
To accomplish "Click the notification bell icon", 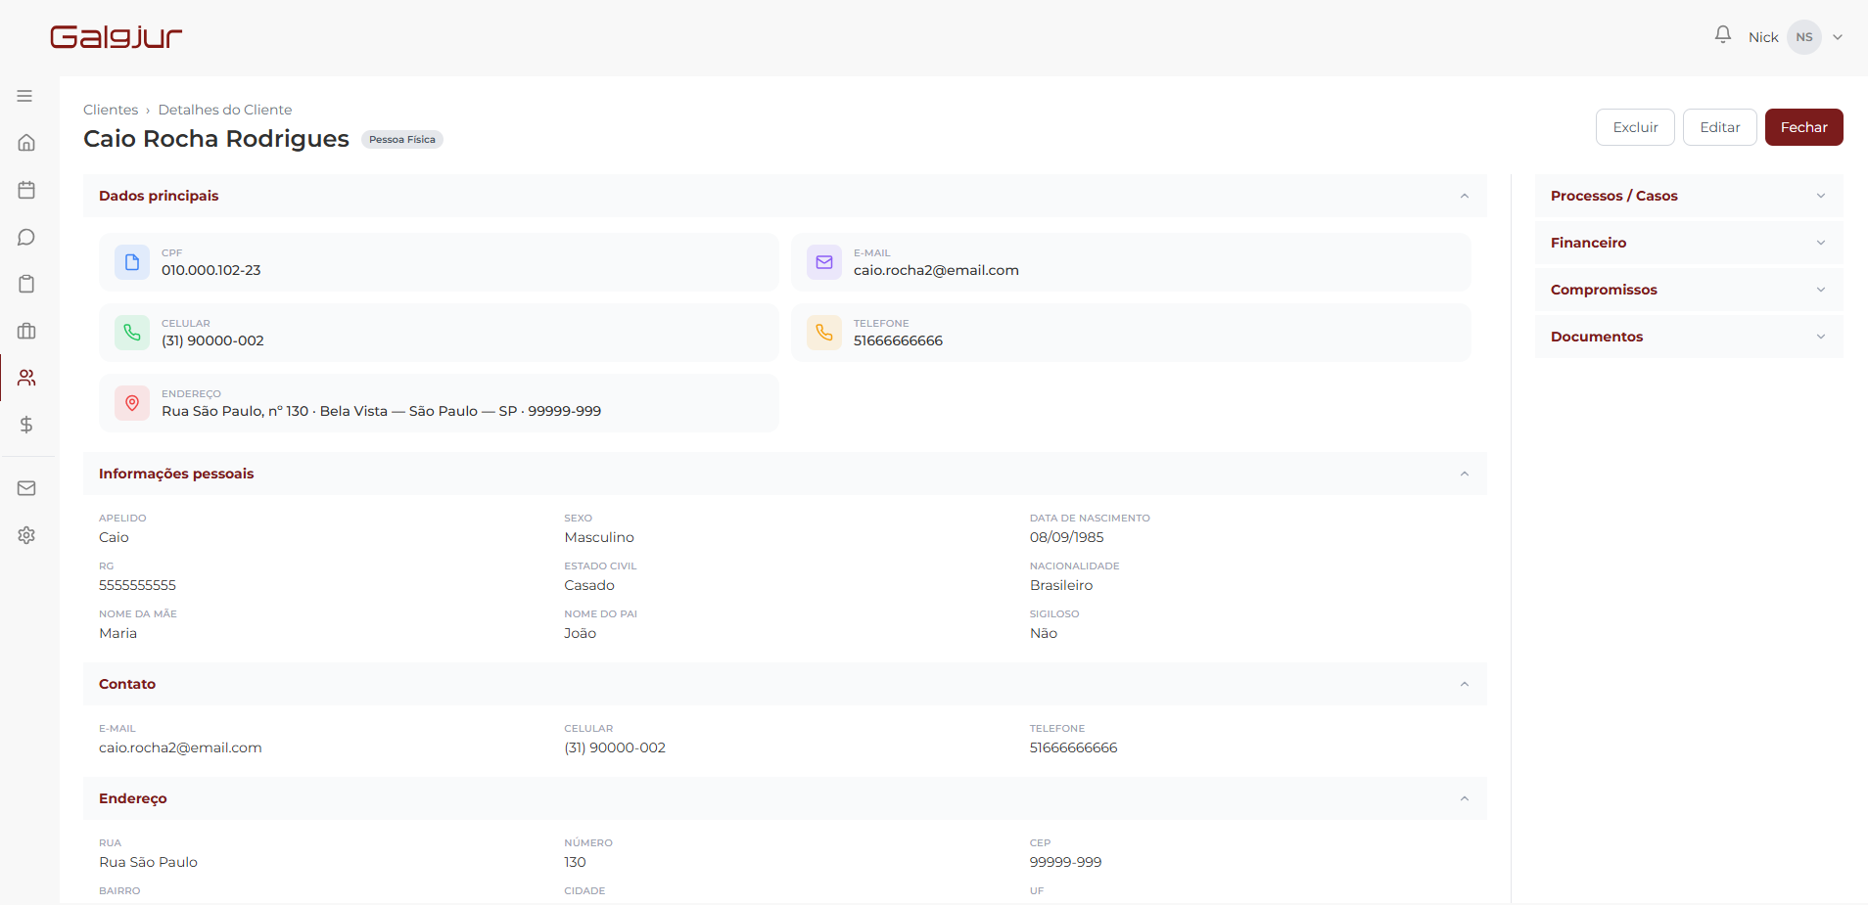I will (1723, 35).
